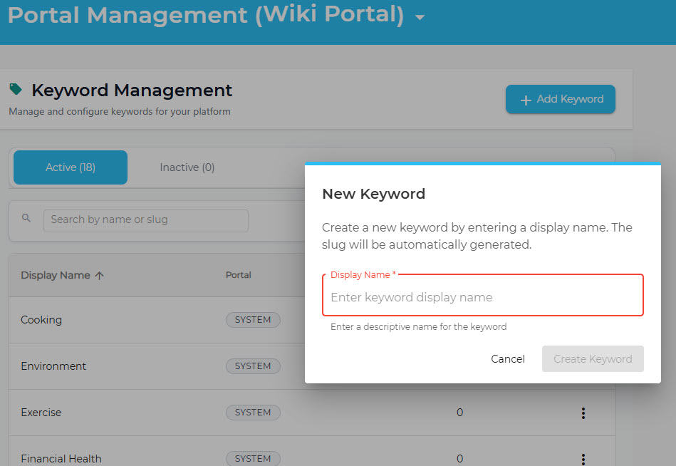
Task: Click the search magnifier icon
Action: pos(26,219)
